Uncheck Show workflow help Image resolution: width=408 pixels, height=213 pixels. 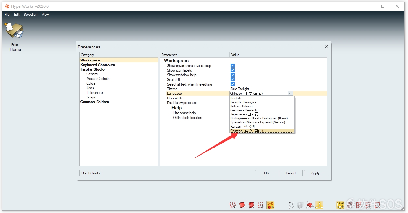(x=232, y=75)
